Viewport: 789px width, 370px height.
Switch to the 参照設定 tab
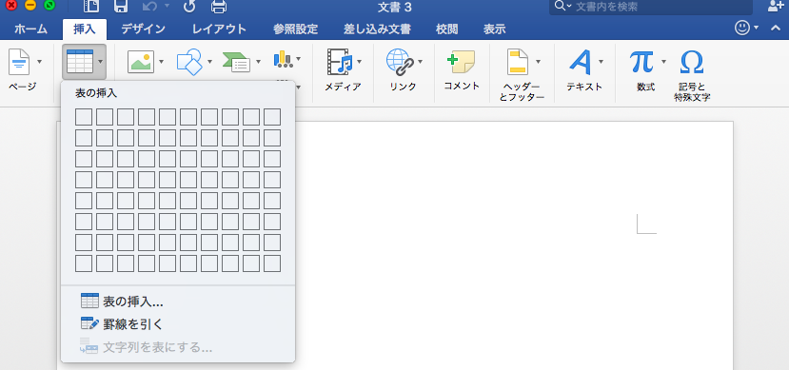pos(295,29)
